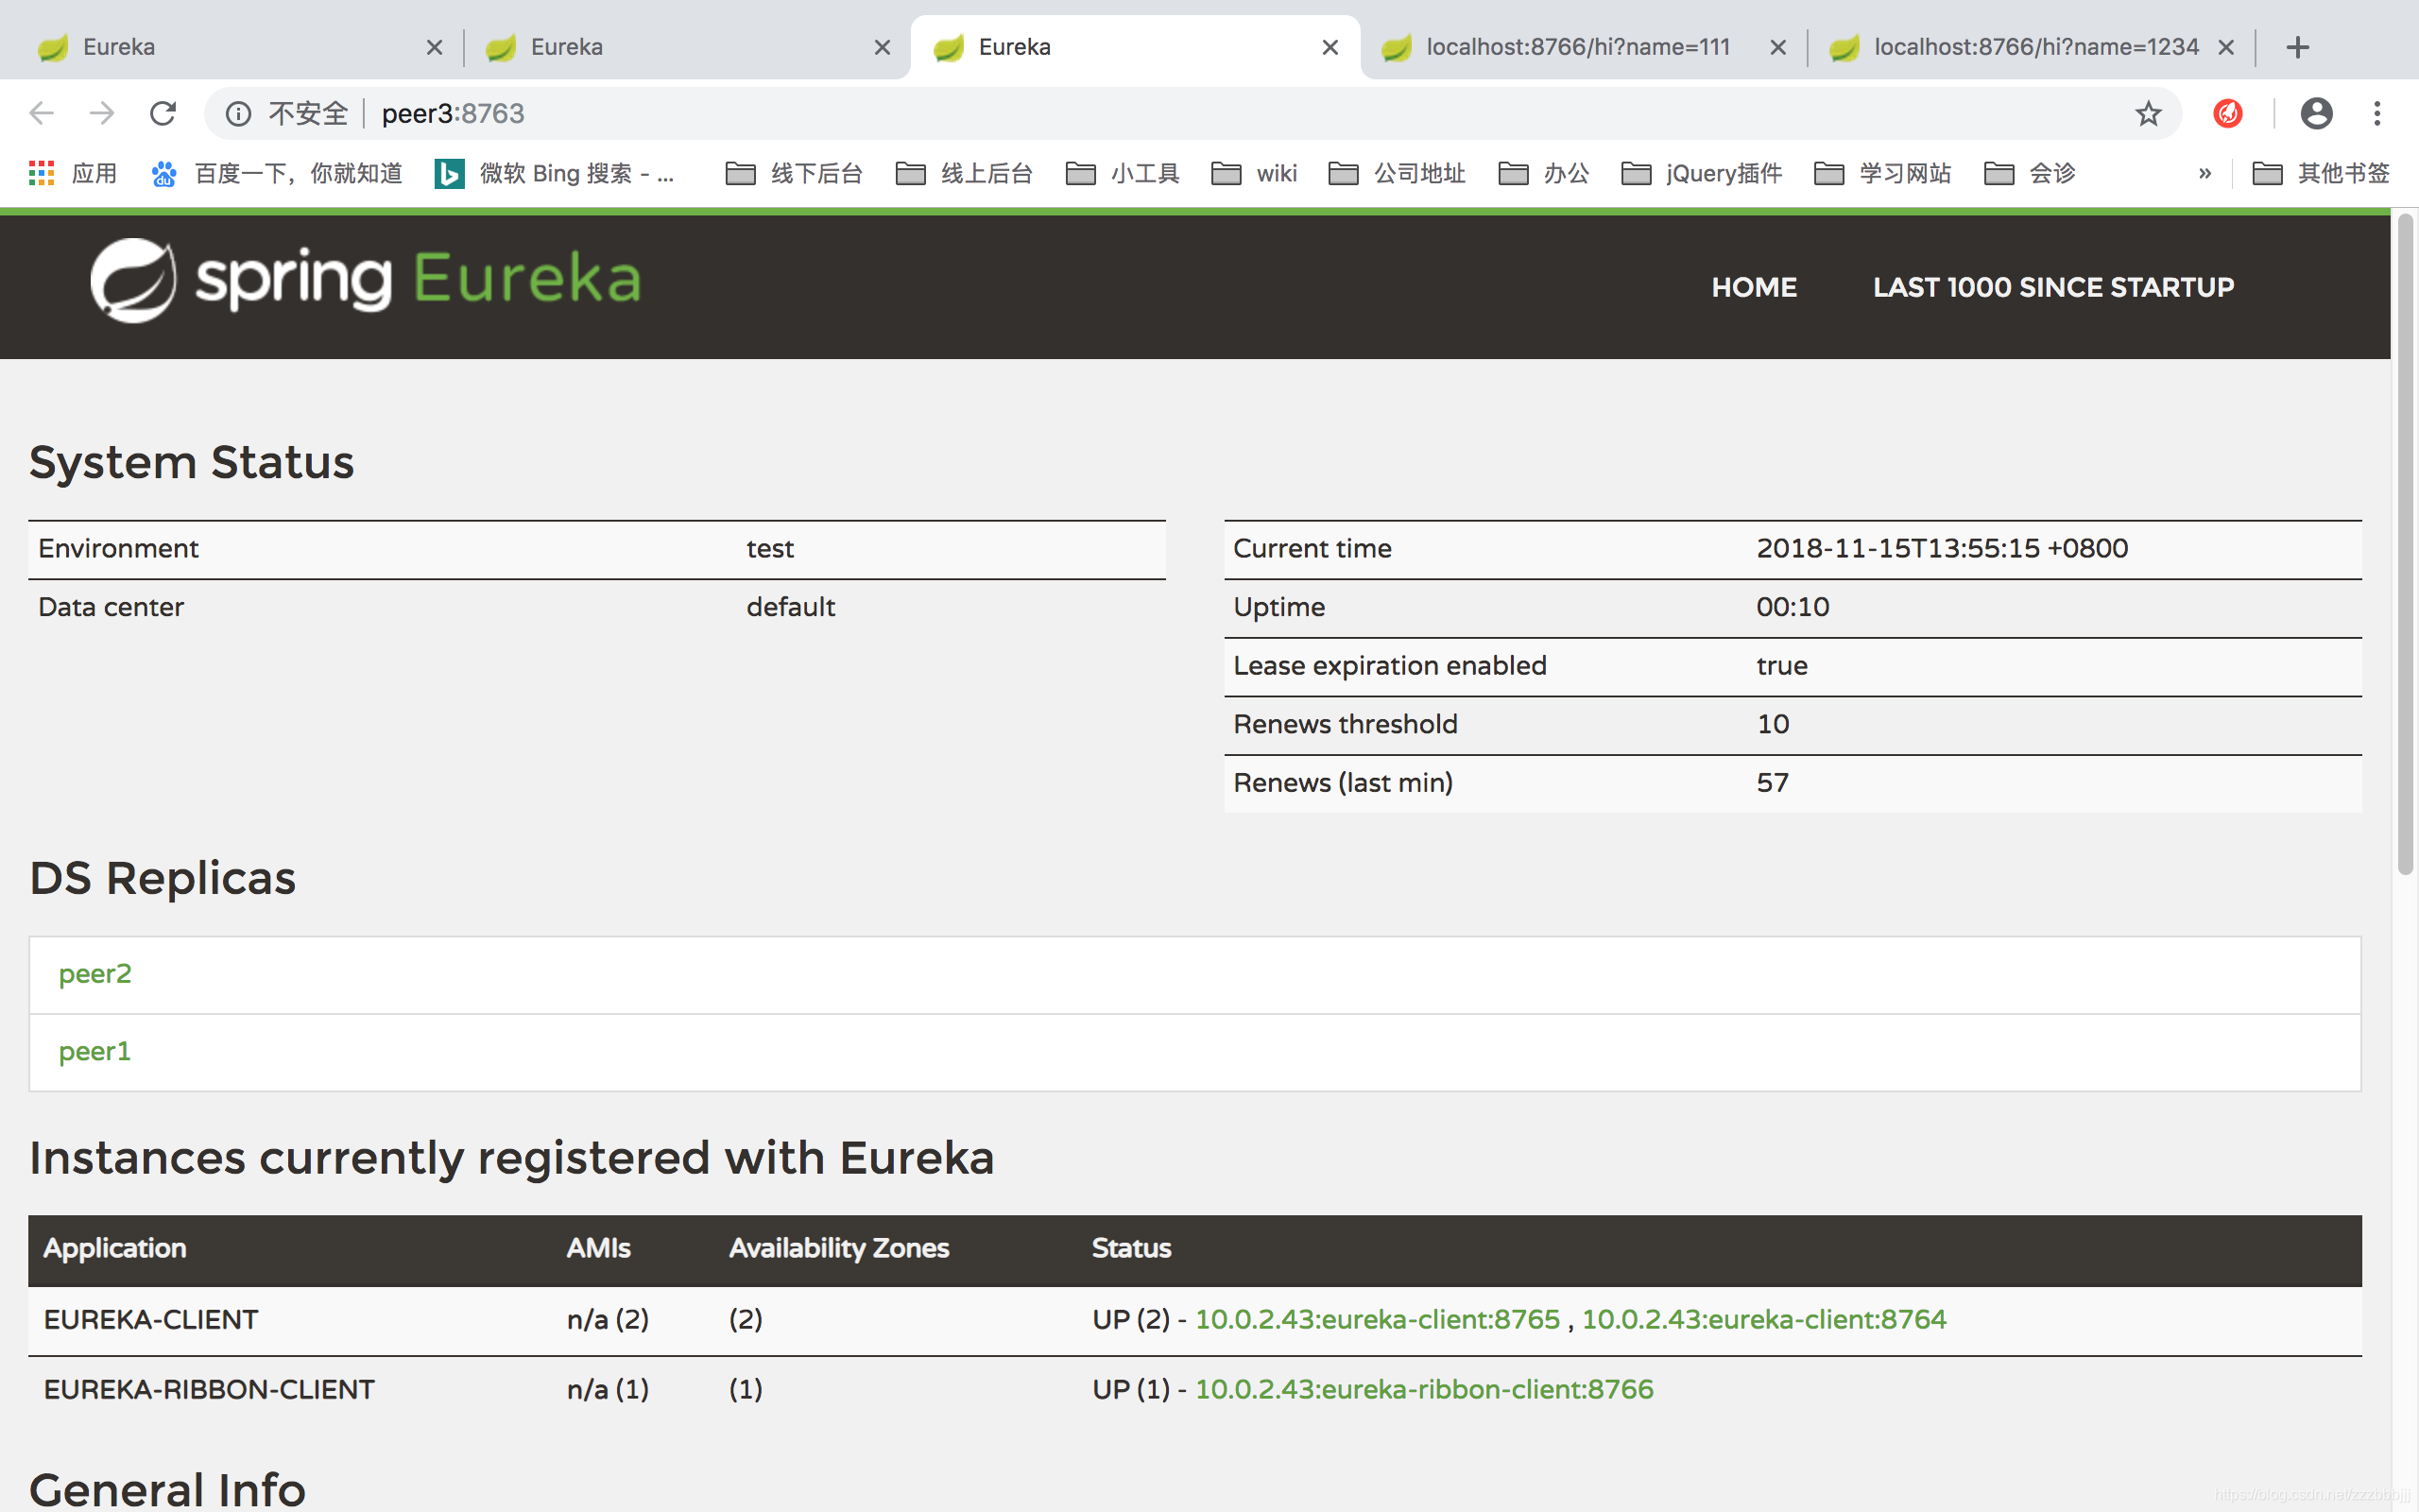The width and height of the screenshot is (2419, 1512).
Task: Open the red extension icon in toolbar
Action: click(2228, 113)
